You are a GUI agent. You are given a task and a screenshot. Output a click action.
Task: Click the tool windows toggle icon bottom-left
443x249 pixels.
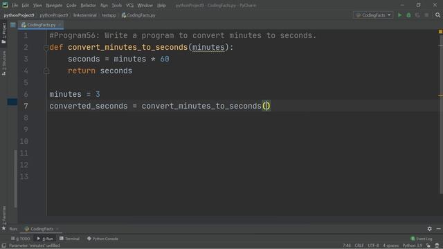click(3, 246)
